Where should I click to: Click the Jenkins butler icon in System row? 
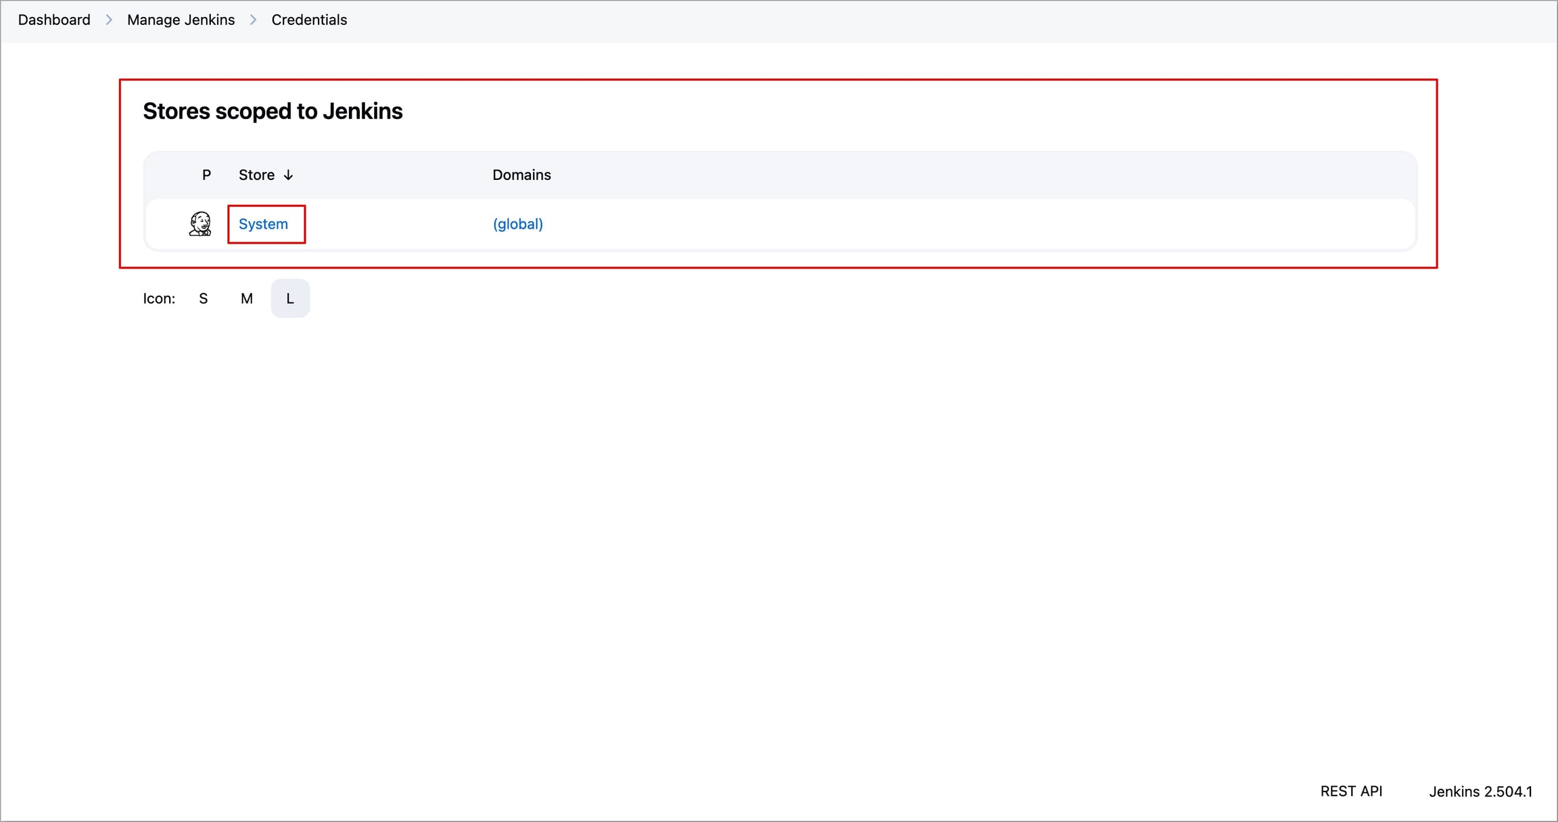point(200,224)
